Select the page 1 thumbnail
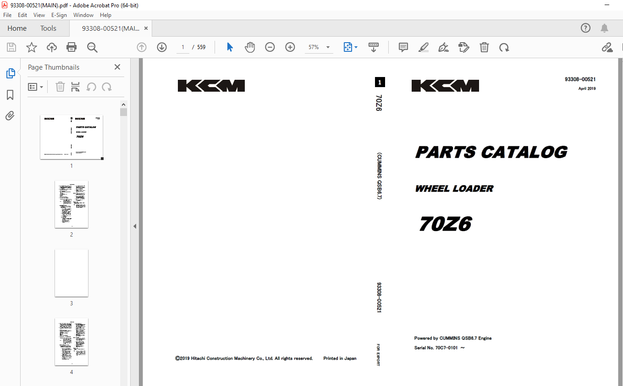Viewport: 623px width, 386px height. pyautogui.click(x=72, y=137)
